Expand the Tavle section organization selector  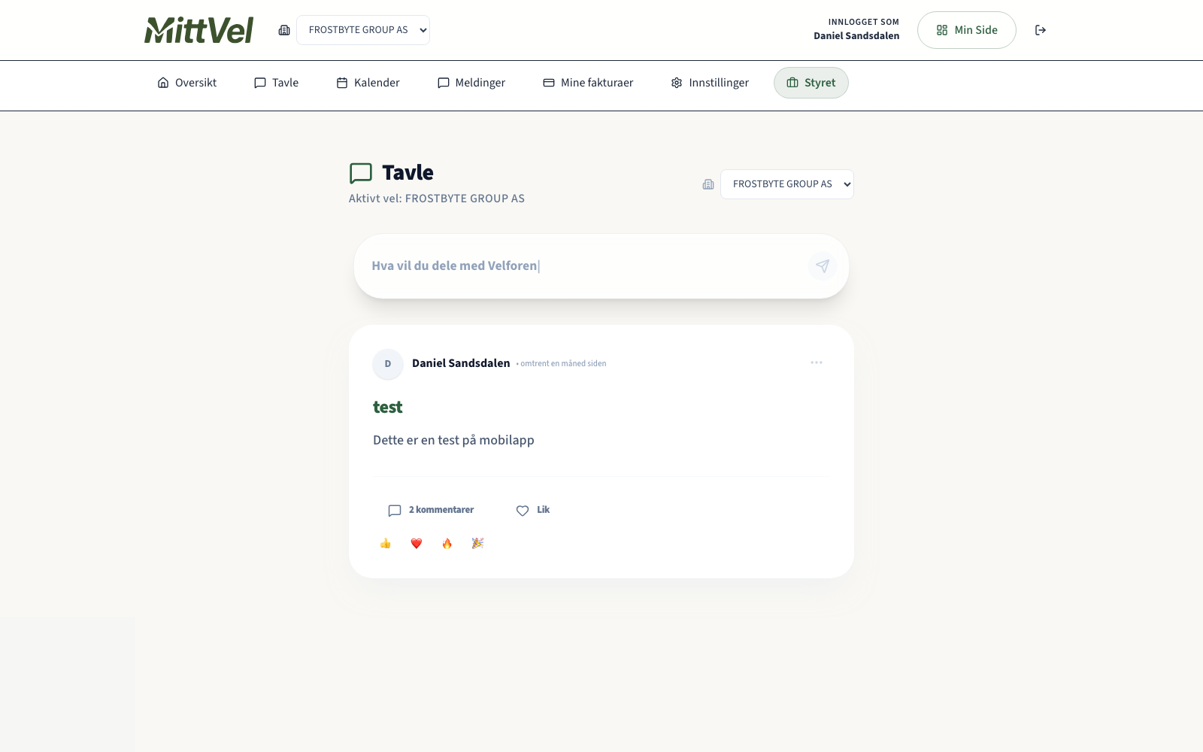pyautogui.click(x=786, y=184)
